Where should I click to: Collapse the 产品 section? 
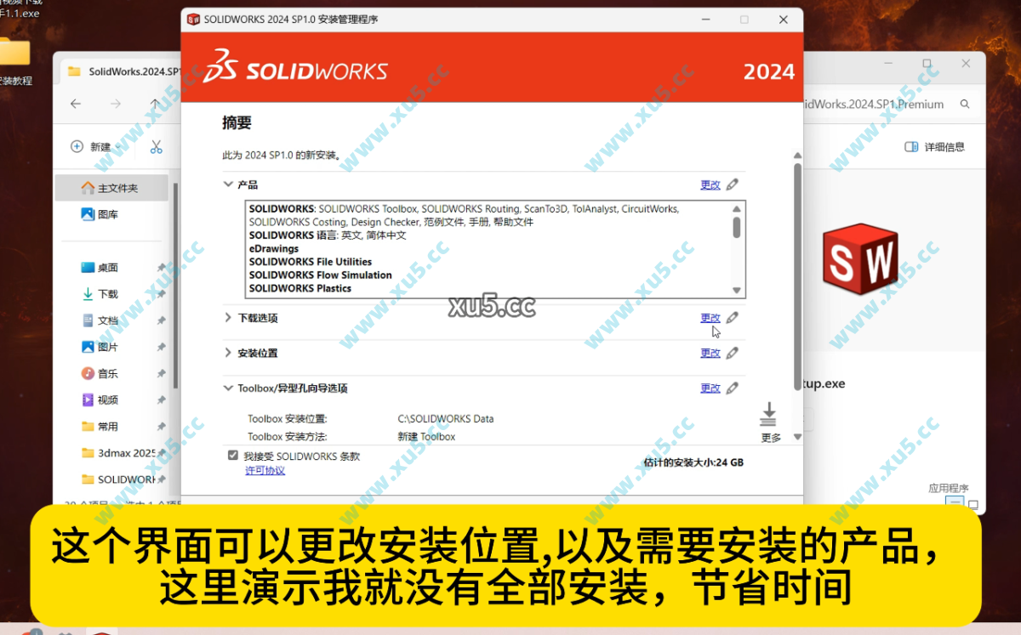coord(228,184)
